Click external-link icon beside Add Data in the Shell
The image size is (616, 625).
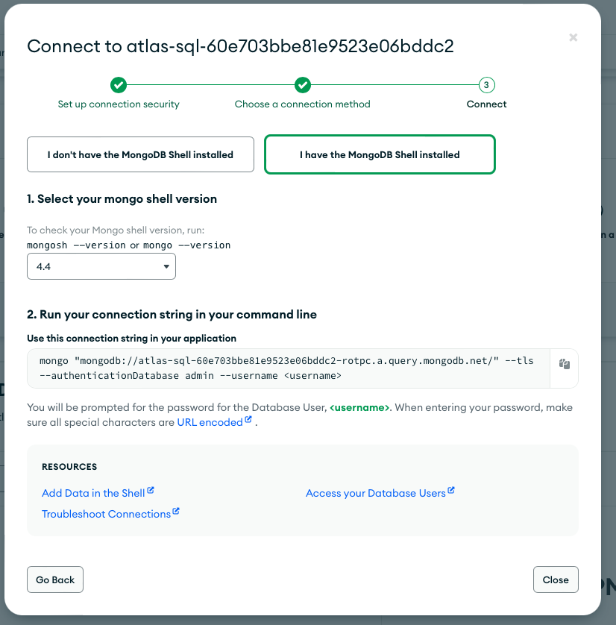[151, 491]
